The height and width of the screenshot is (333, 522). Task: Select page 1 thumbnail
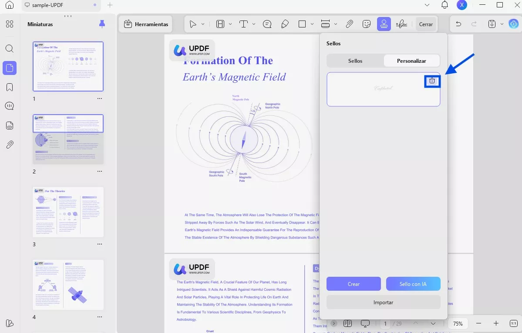coord(68,66)
